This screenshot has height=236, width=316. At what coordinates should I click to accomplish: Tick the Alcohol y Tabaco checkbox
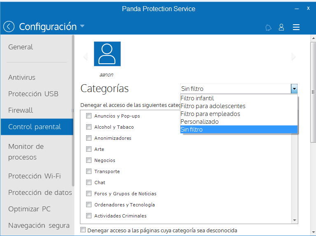tap(89, 127)
